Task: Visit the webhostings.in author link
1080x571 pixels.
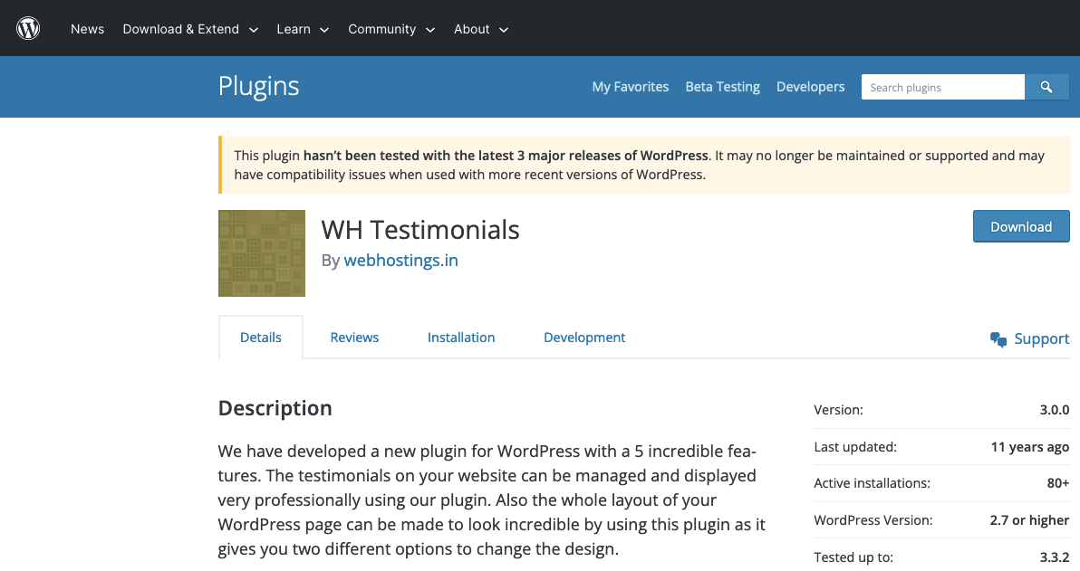Action: pos(400,260)
